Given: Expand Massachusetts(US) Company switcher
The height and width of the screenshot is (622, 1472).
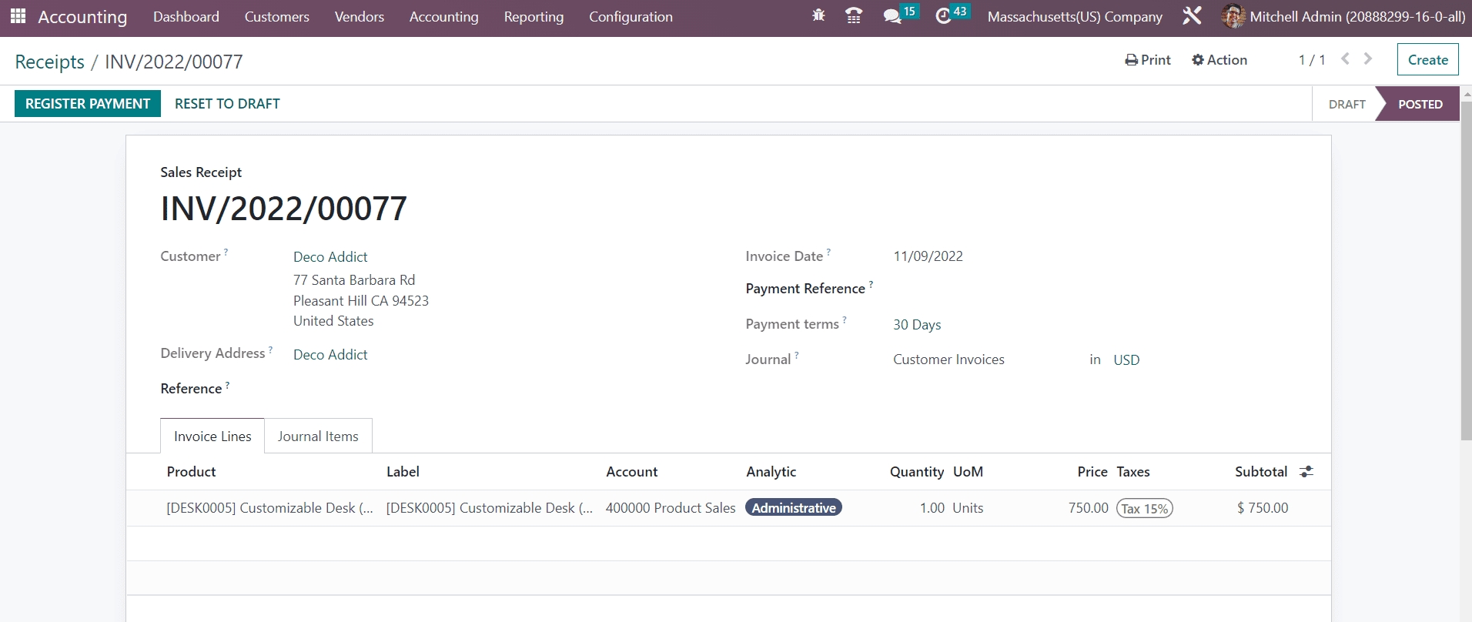Looking at the screenshot, I should 1075,17.
